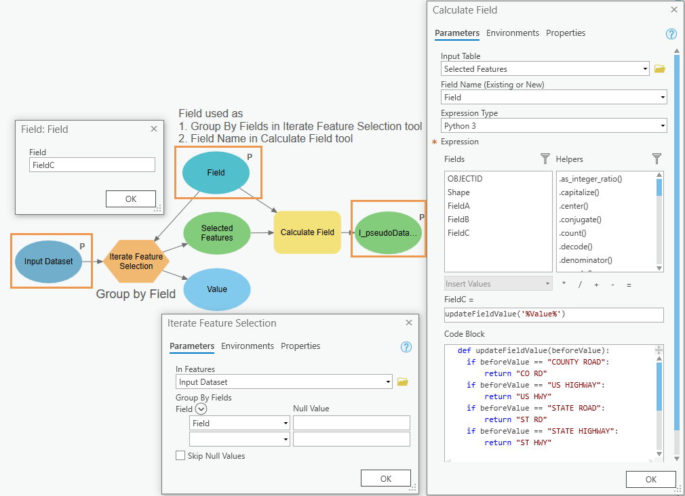Viewport: 685px width, 496px height.
Task: Browse for Input Table folder icon
Action: point(660,68)
